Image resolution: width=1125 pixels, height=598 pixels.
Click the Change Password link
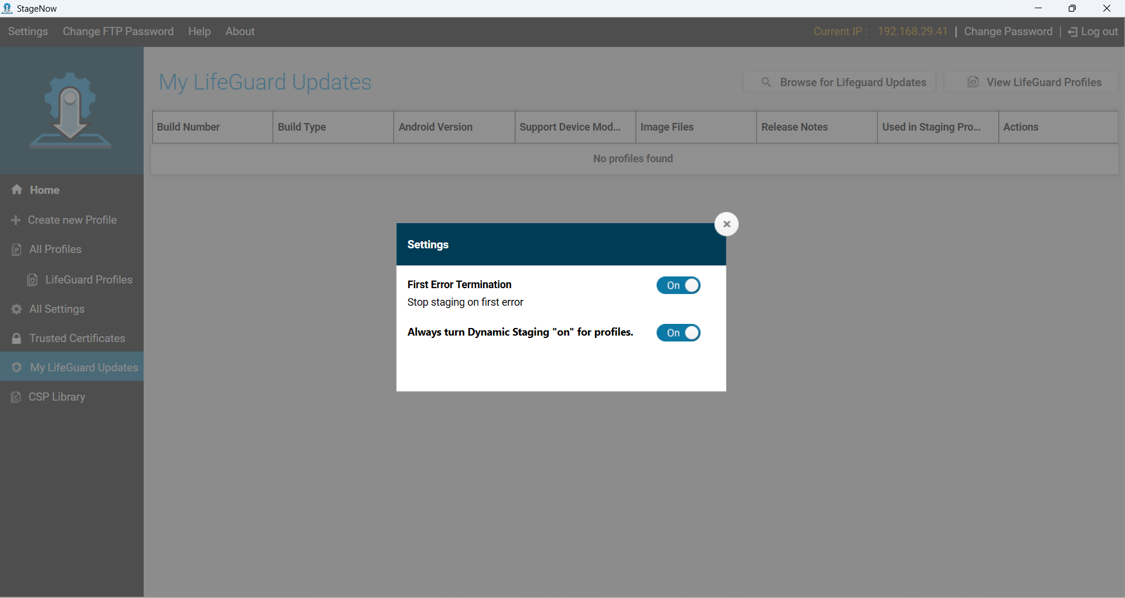pos(1008,32)
